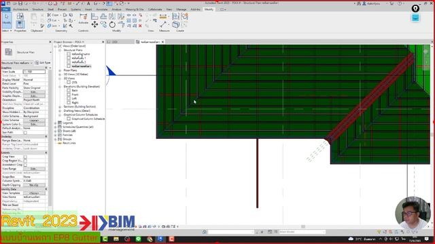Click the Properties panel vertical scrollbar
This screenshot has width=435, height=244.
tap(50, 138)
